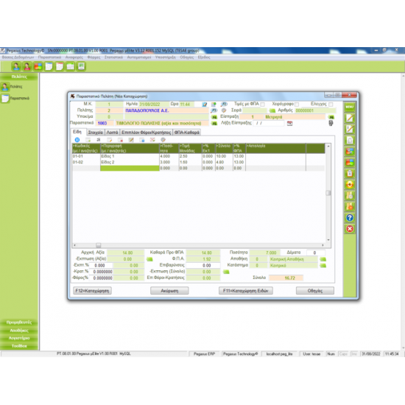
Task: Open the Κατάστημα lookup green button
Action: click(323, 266)
